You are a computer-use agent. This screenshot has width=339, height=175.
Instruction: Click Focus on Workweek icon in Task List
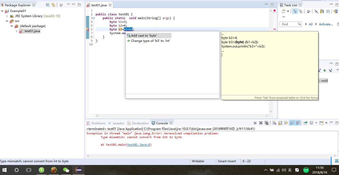click(x=309, y=11)
